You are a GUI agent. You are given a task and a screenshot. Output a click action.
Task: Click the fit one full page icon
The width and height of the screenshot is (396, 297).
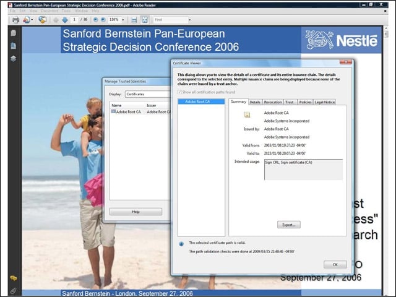pos(145,20)
